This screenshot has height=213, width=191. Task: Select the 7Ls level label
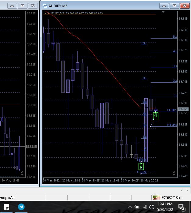pos(145,78)
